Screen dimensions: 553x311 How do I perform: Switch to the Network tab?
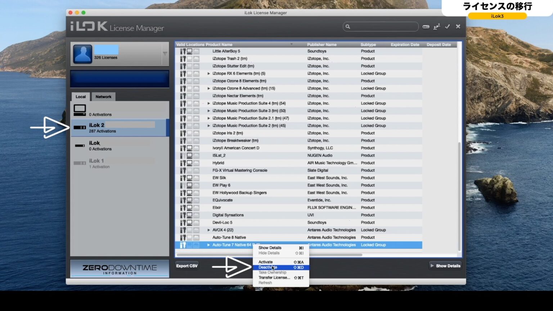[x=103, y=97]
